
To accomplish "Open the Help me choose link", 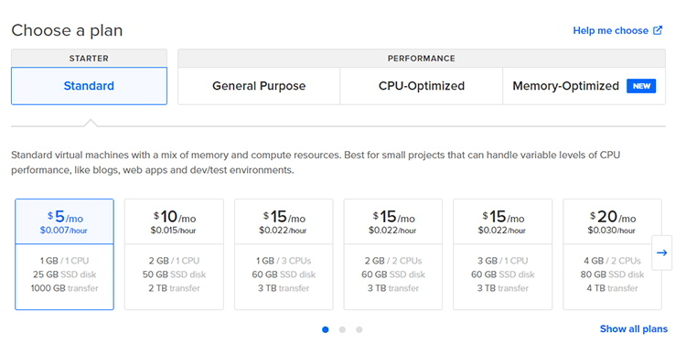I will (x=611, y=30).
